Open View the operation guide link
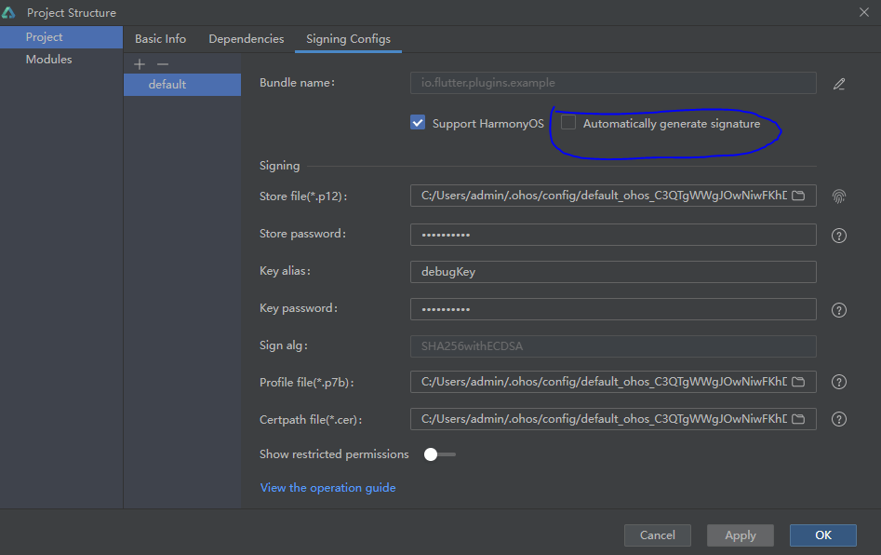Viewport: 881px width, 555px height. point(328,488)
